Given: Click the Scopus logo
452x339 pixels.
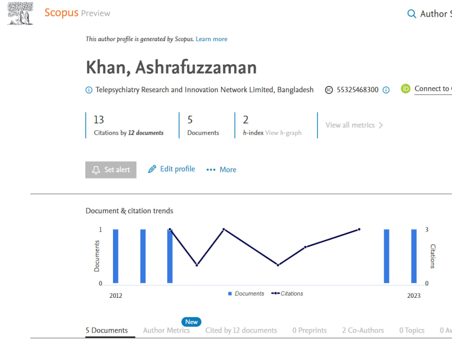Looking at the screenshot, I should pos(61,13).
